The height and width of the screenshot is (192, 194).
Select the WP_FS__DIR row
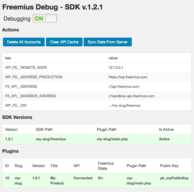point(97,105)
